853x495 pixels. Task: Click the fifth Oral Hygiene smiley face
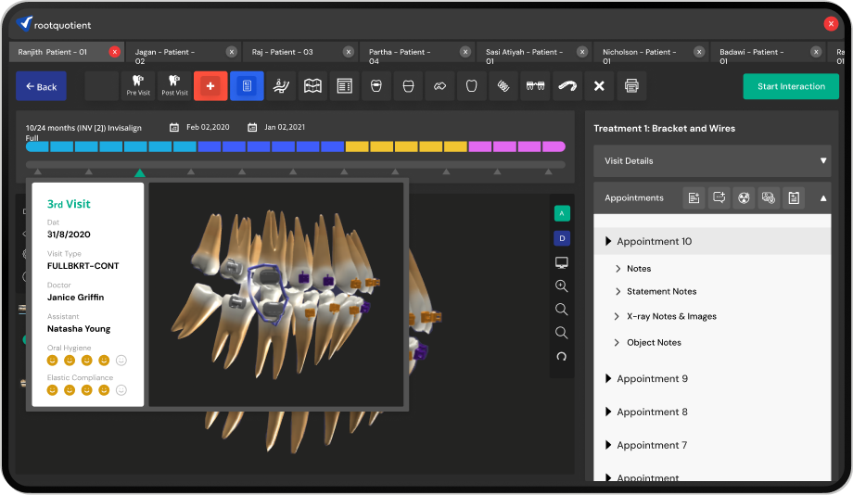(x=121, y=360)
